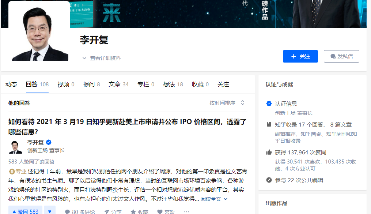371x214 pixels.
Task: Click the bookmark icon beside 知乎收录
Action: (268, 123)
